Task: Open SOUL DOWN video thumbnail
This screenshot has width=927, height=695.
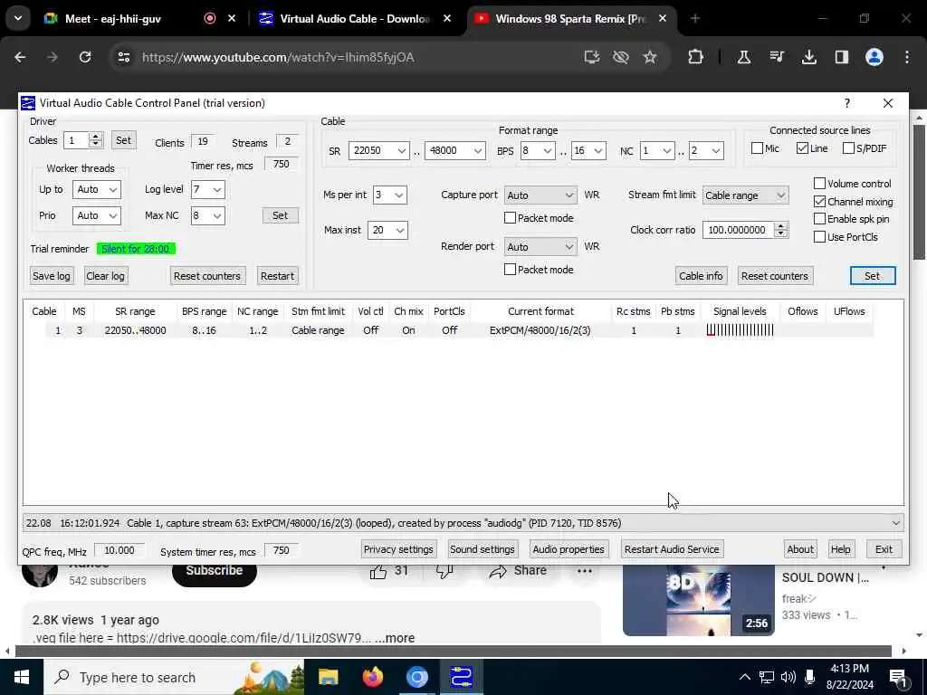Action: pyautogui.click(x=698, y=600)
